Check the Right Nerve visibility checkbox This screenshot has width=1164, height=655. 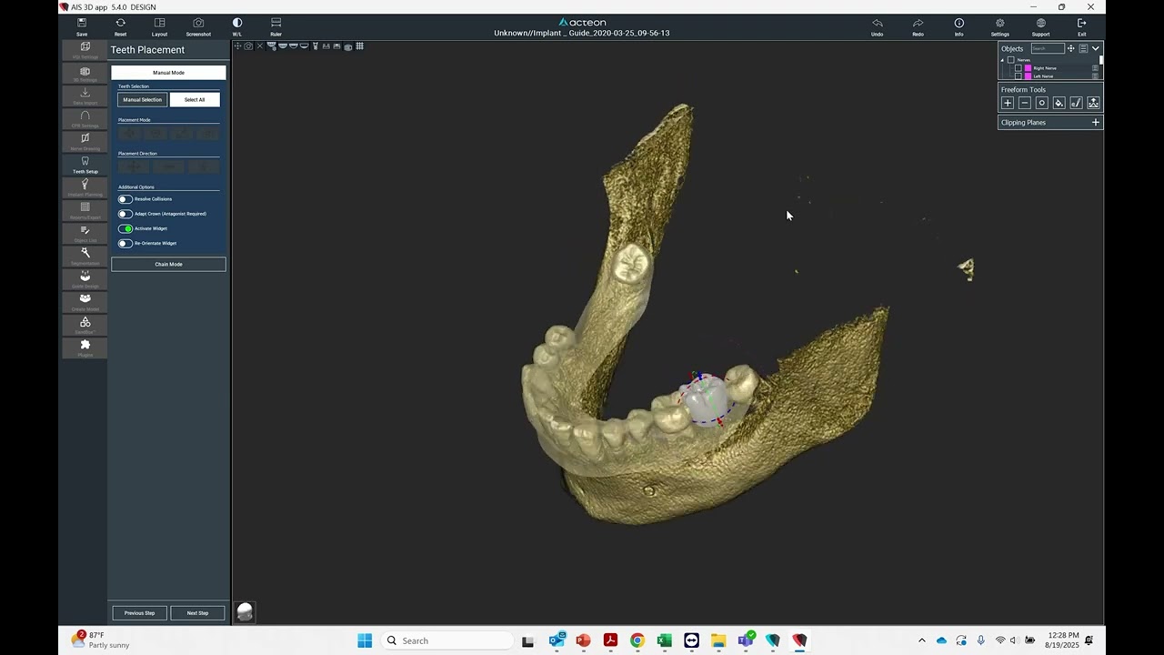point(1018,68)
